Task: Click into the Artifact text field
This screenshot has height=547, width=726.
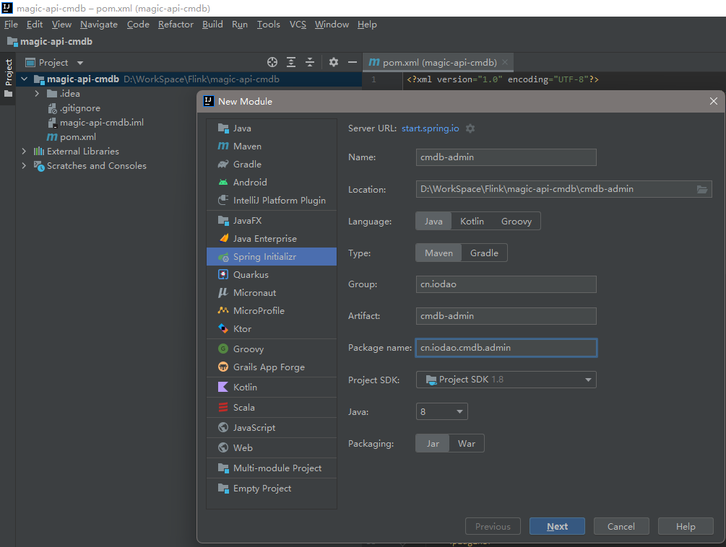Action: point(506,315)
